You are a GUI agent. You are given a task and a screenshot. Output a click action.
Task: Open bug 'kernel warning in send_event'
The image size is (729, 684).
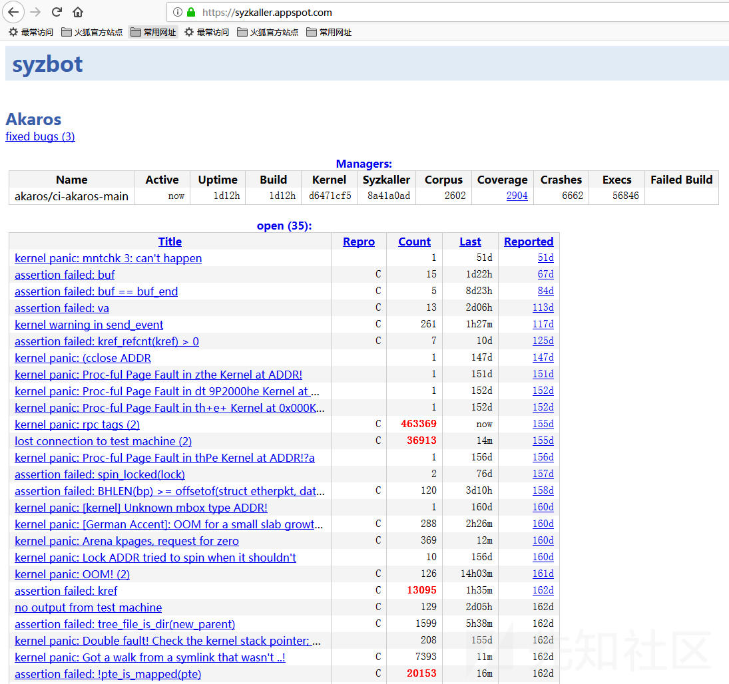click(x=89, y=325)
